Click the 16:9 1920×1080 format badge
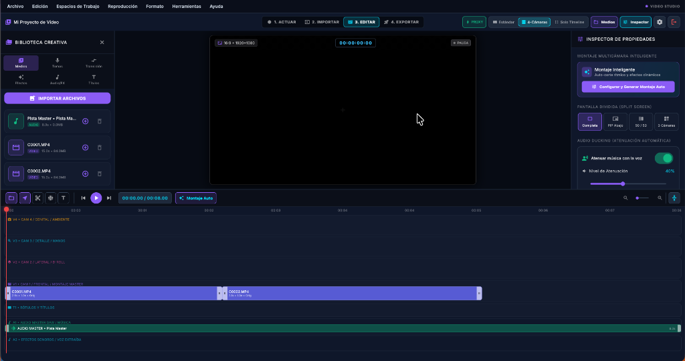 [x=236, y=43]
